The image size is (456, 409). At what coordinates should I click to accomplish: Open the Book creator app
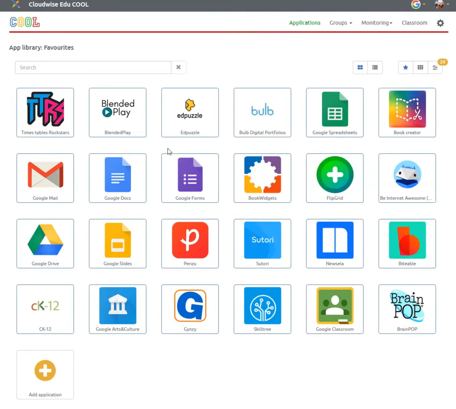point(407,112)
